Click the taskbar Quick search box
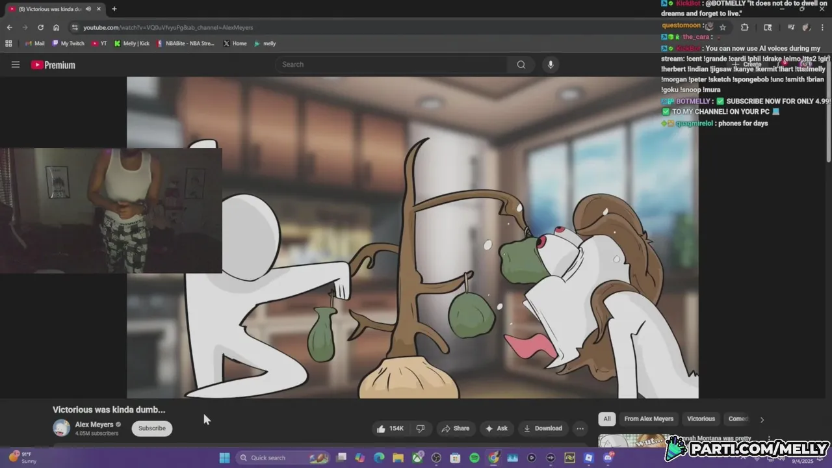The height and width of the screenshot is (468, 832). point(282,458)
